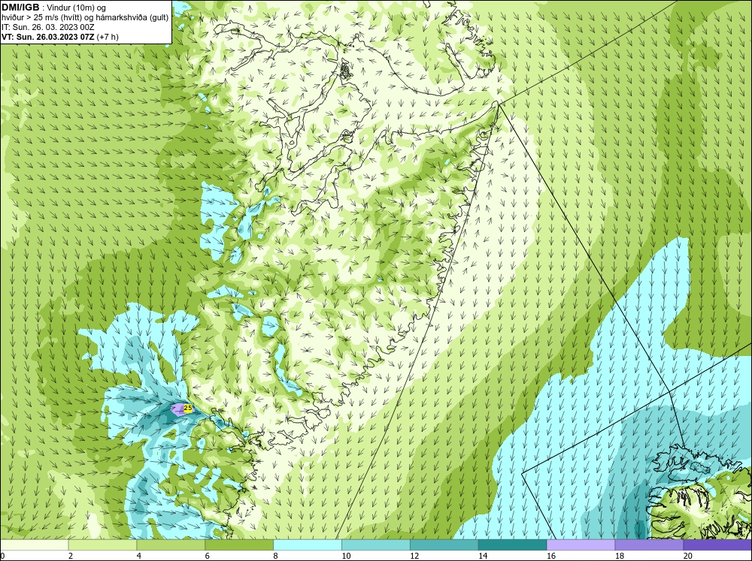
Task: Click the legend label '6'
Action: click(208, 556)
